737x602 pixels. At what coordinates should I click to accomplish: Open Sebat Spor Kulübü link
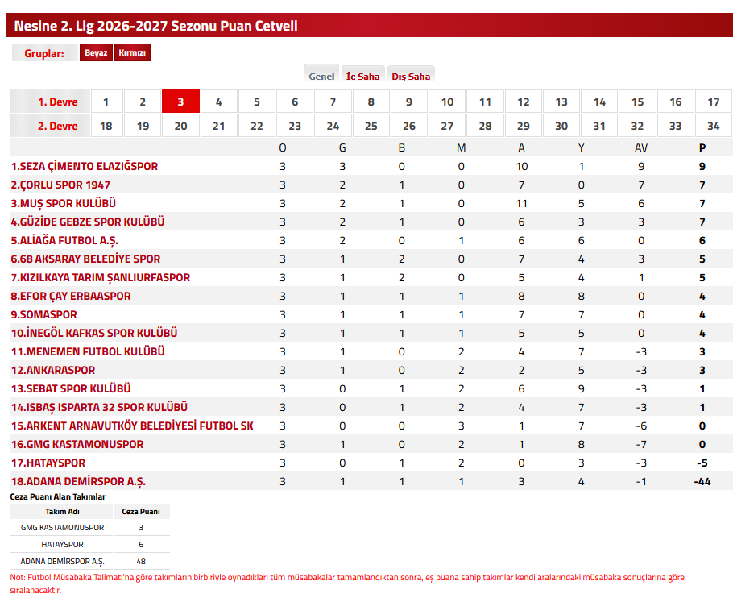pos(71,388)
